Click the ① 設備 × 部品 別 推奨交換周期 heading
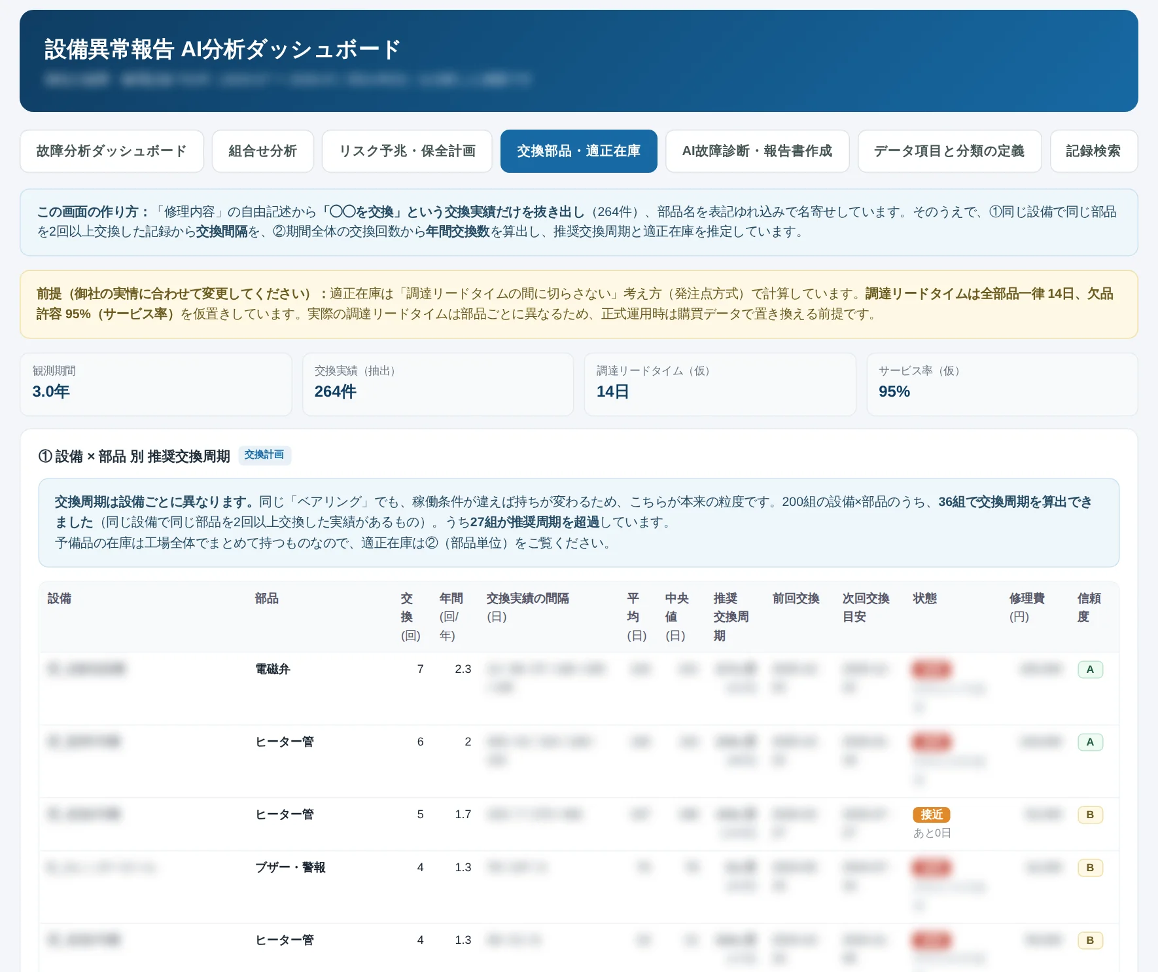This screenshot has height=972, width=1158. (134, 456)
